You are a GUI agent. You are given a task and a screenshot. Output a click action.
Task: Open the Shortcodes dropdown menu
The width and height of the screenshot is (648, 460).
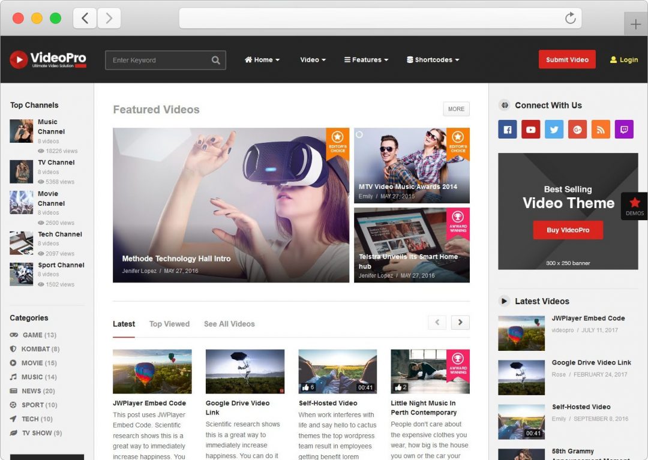(x=433, y=60)
